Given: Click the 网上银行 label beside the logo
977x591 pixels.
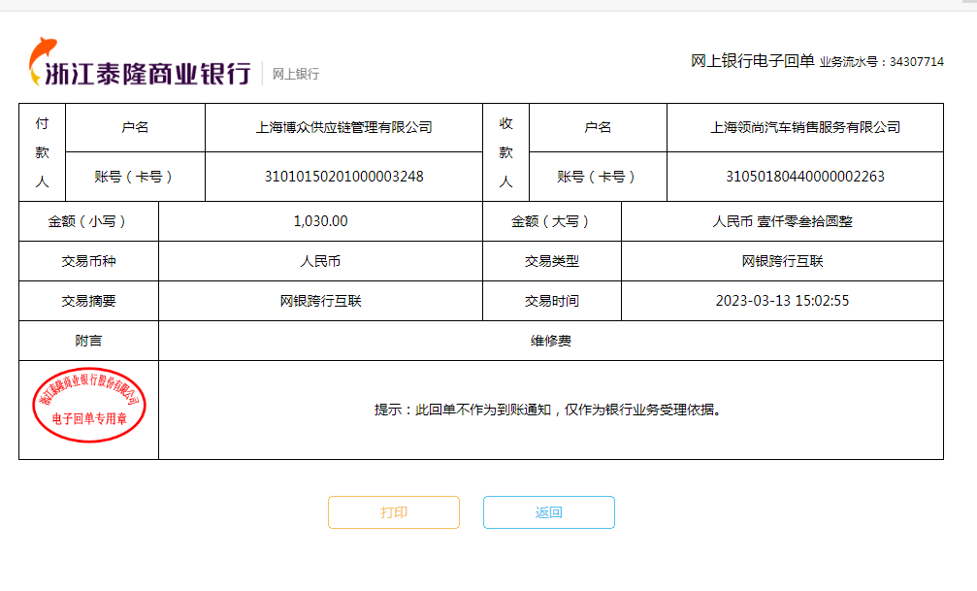Looking at the screenshot, I should pos(295,74).
